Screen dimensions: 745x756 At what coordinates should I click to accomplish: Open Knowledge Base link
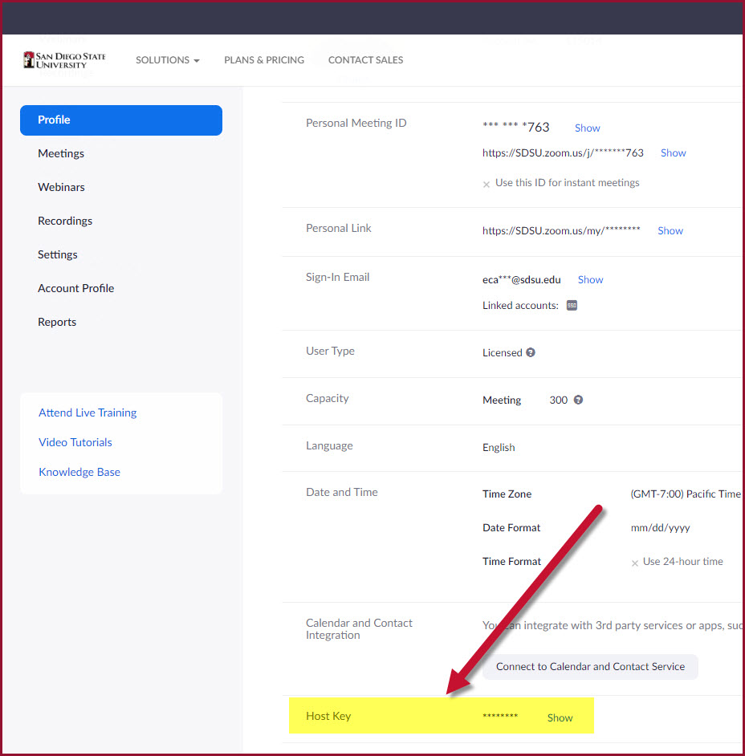[79, 472]
